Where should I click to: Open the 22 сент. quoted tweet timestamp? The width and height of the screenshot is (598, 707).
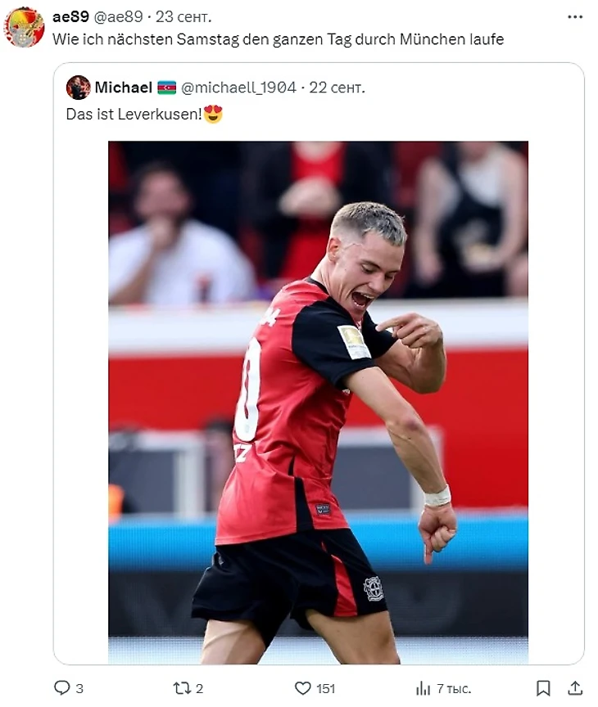[337, 87]
